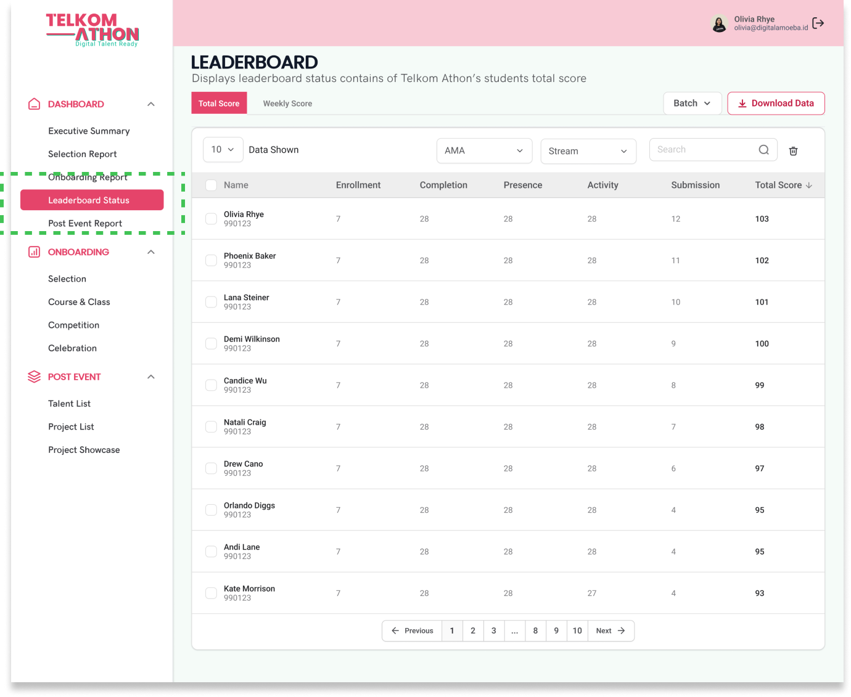Open the Batch dropdown
851x697 pixels.
[692, 104]
